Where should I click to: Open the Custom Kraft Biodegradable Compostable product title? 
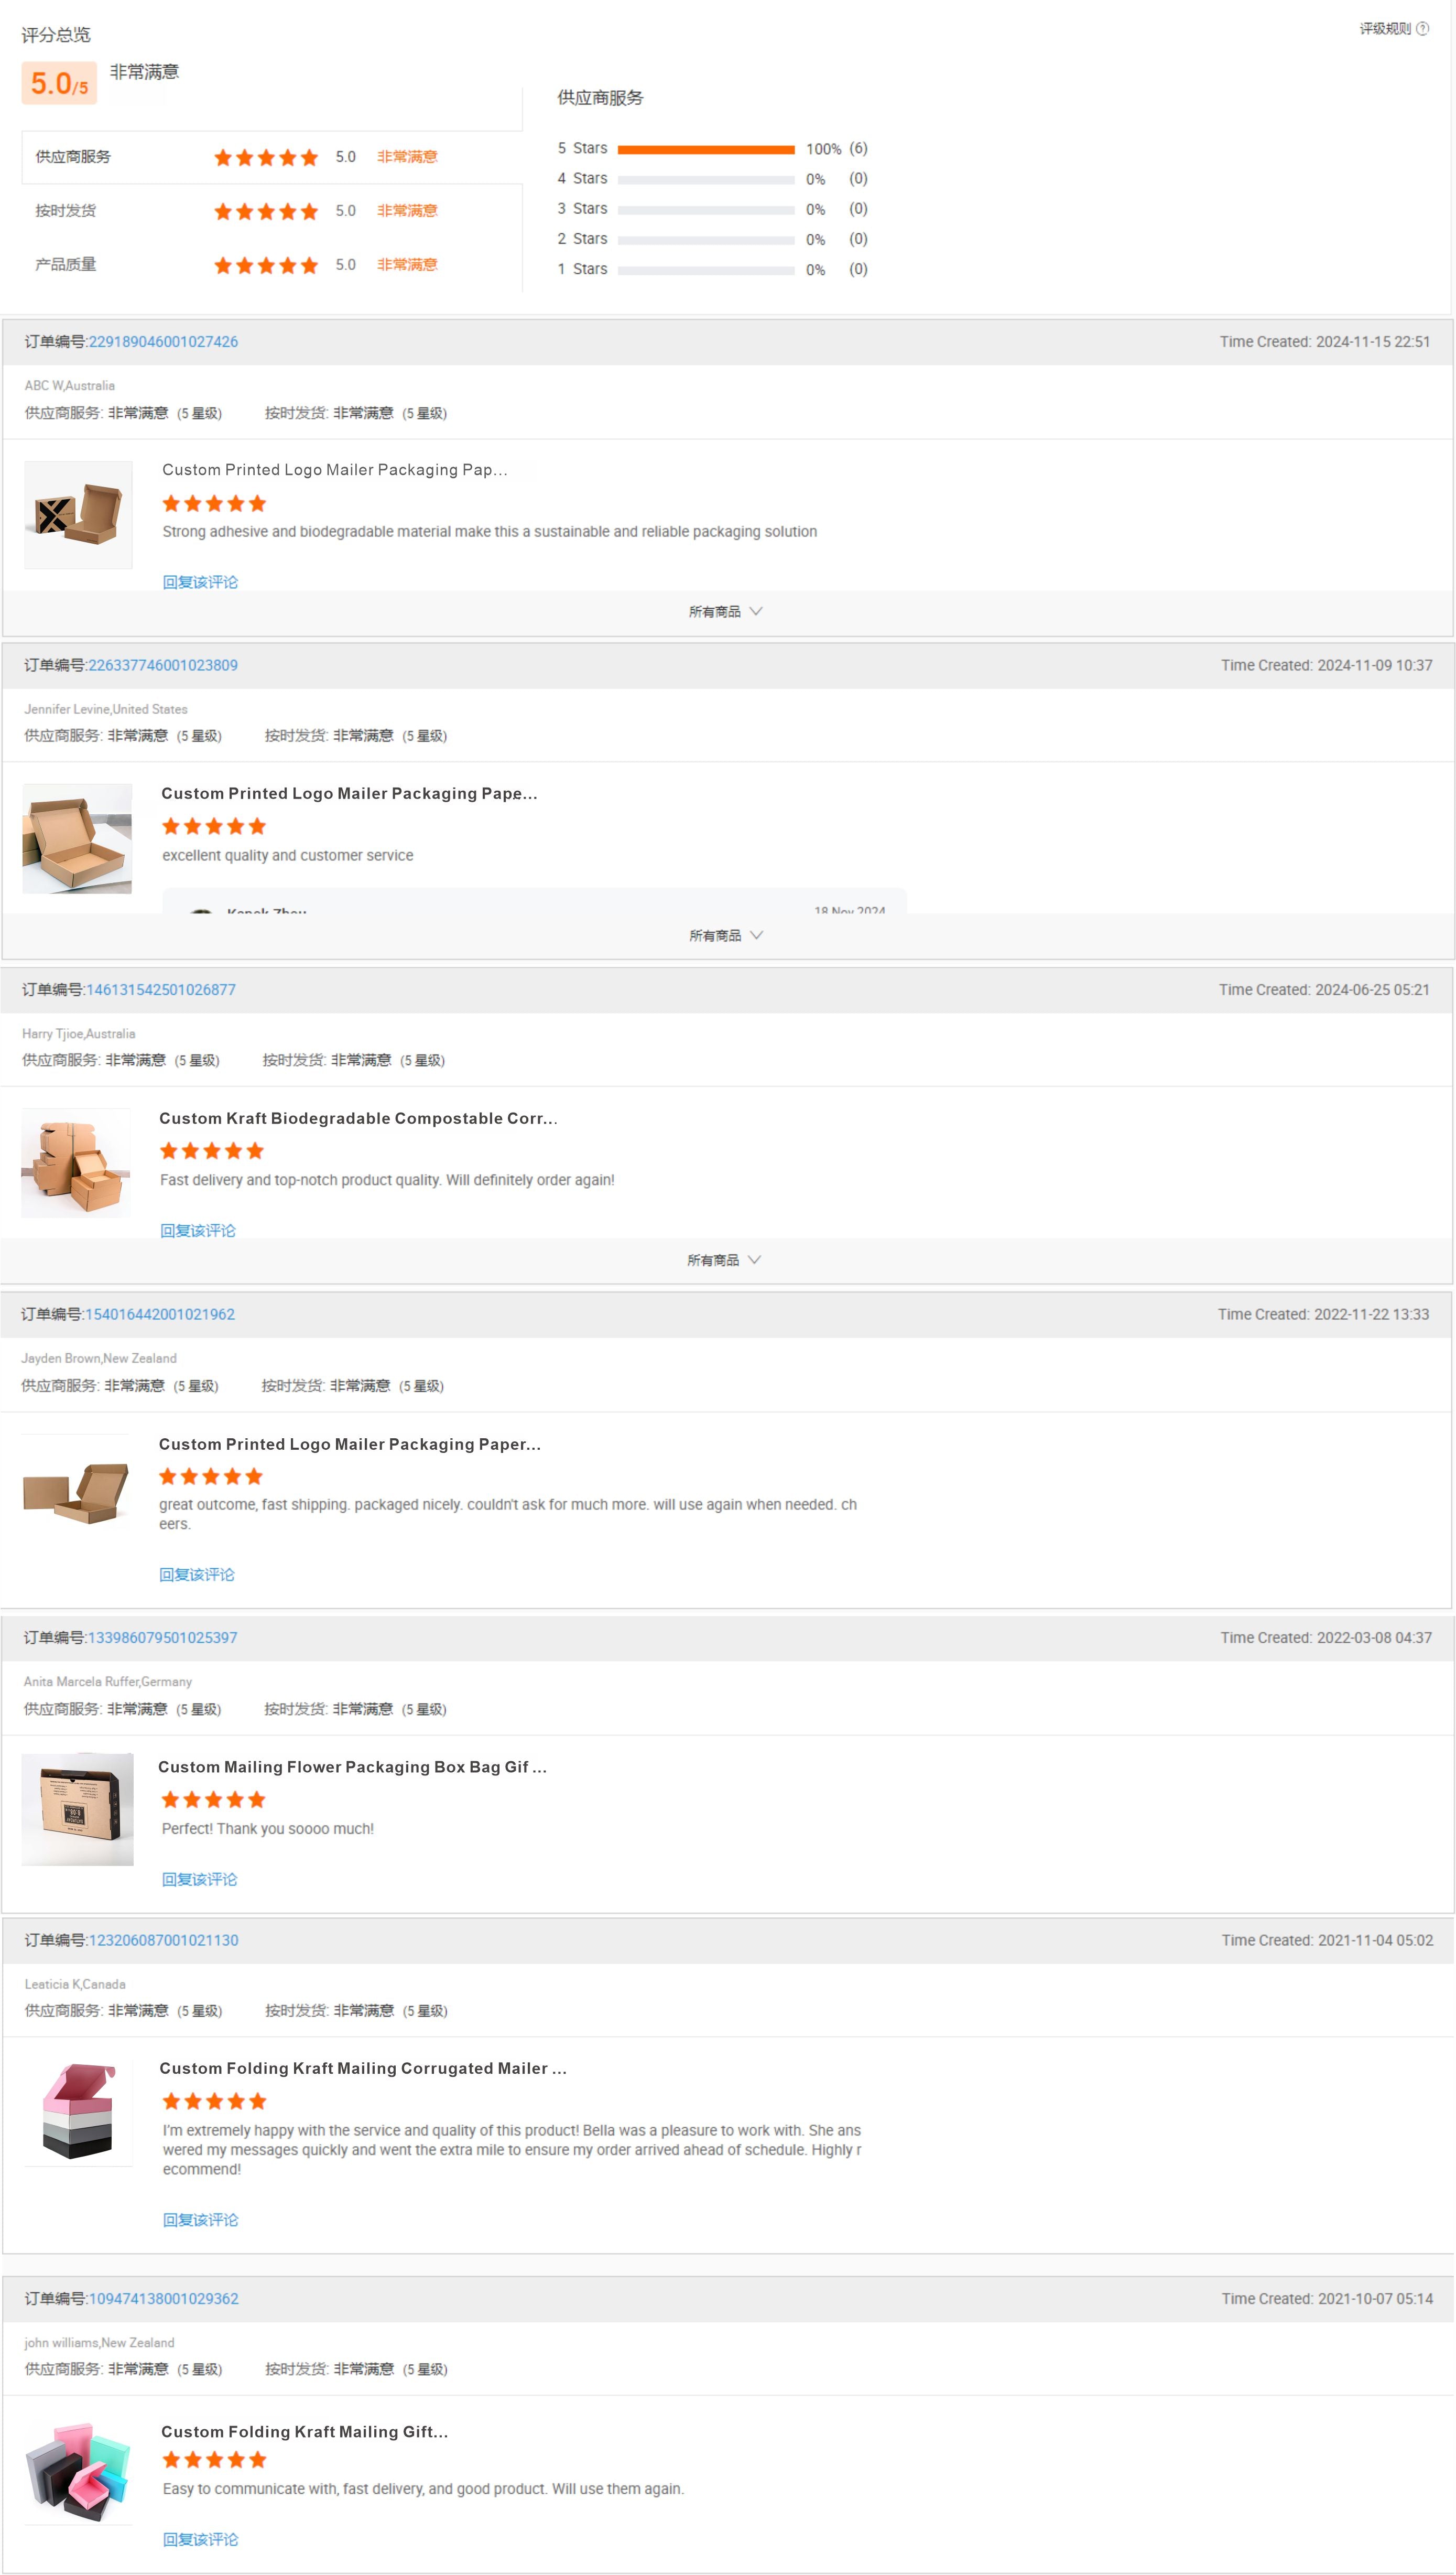359,1118
